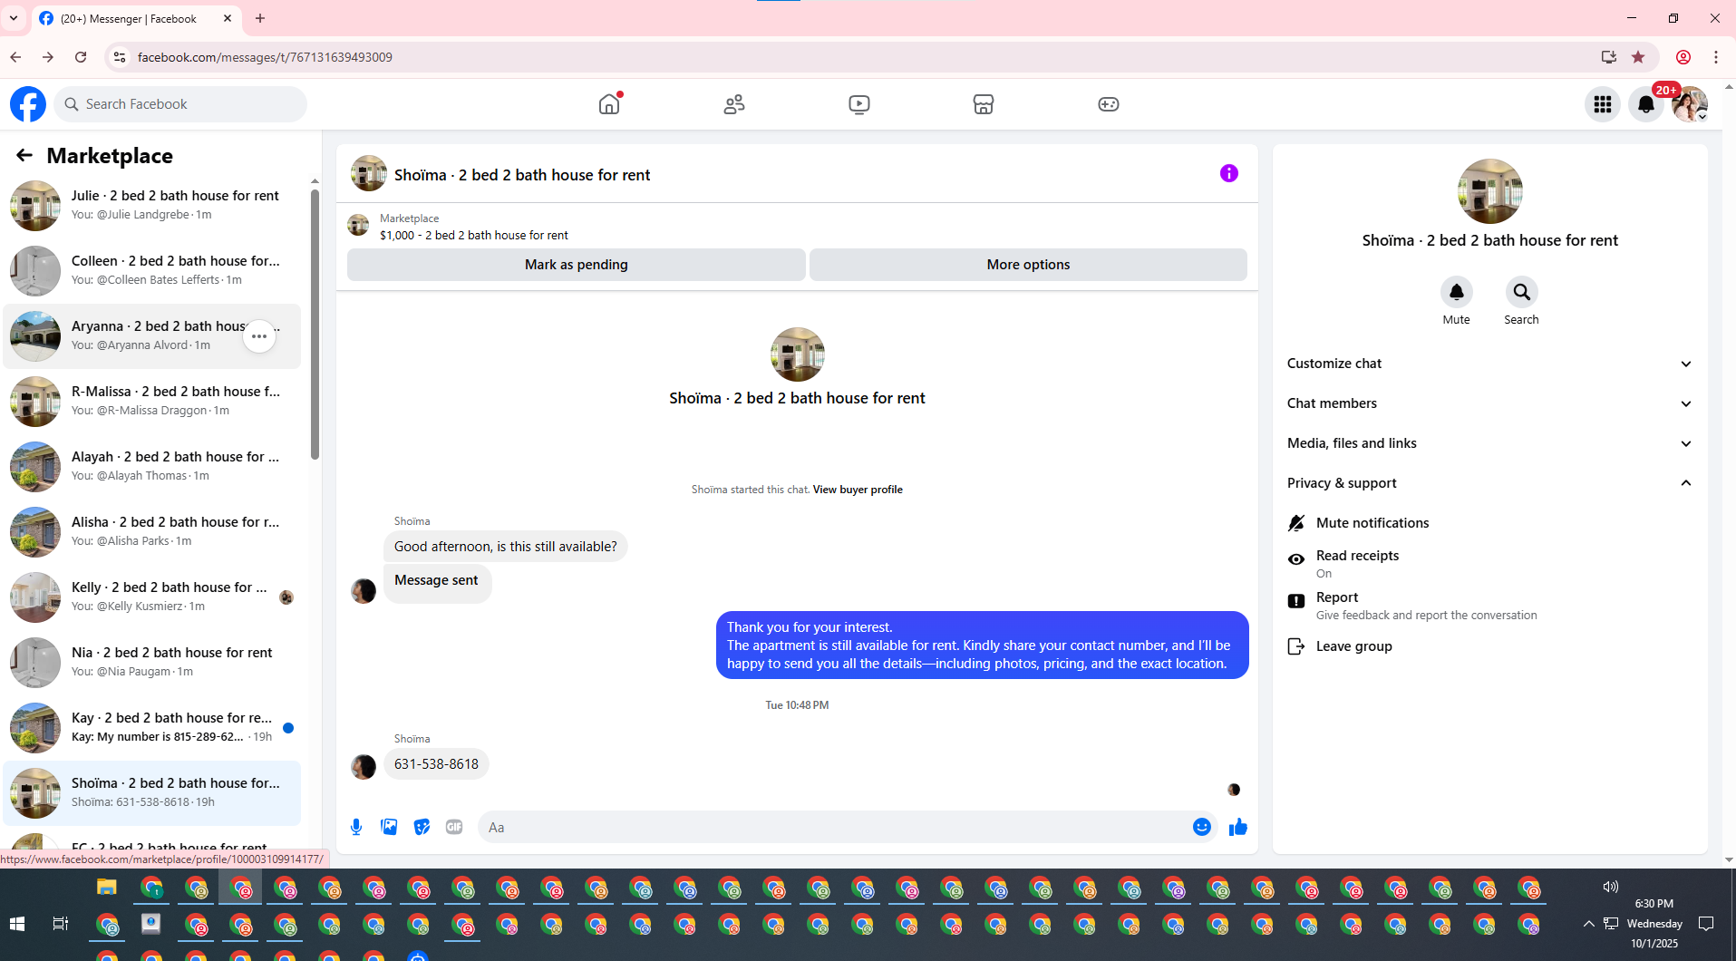Screen dimensions: 1736x961
Task: Open the Alisha conversation
Action: (152, 532)
